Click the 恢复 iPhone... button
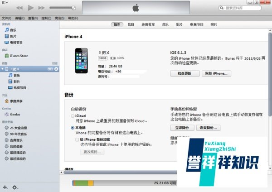272x192 pixels. (x=216, y=73)
